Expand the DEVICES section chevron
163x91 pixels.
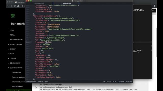coord(9,58)
